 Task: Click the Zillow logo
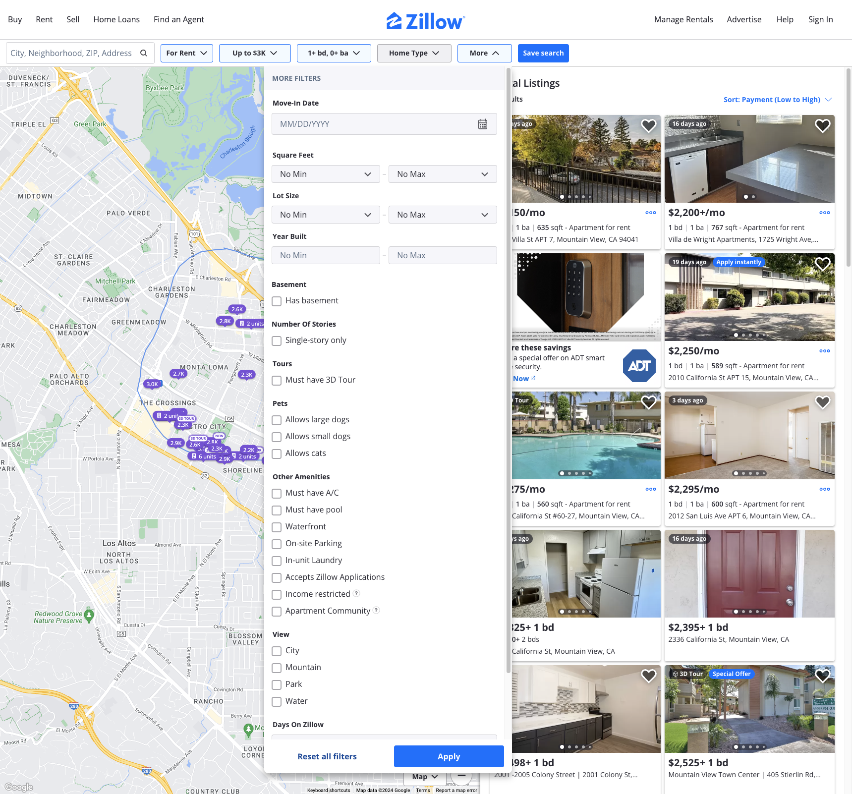425,21
